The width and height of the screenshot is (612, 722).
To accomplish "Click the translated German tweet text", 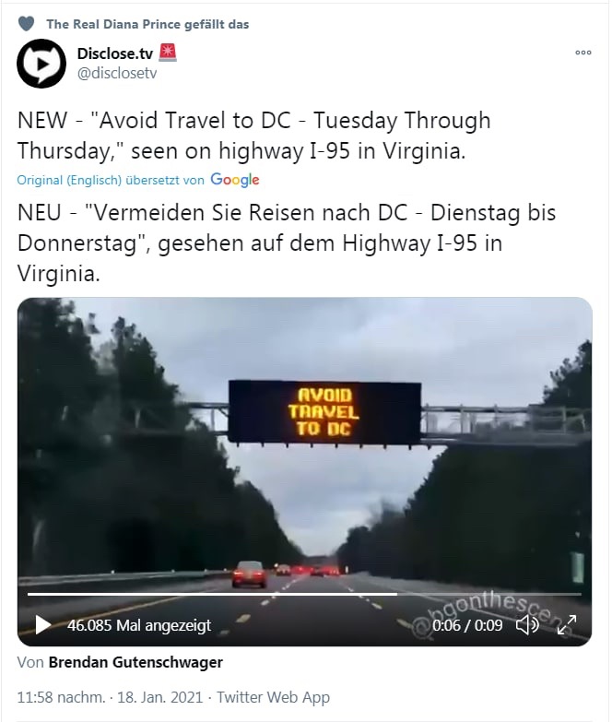I will point(287,243).
